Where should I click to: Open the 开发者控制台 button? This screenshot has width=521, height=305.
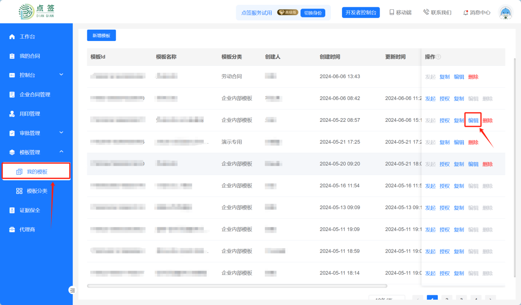(x=361, y=13)
